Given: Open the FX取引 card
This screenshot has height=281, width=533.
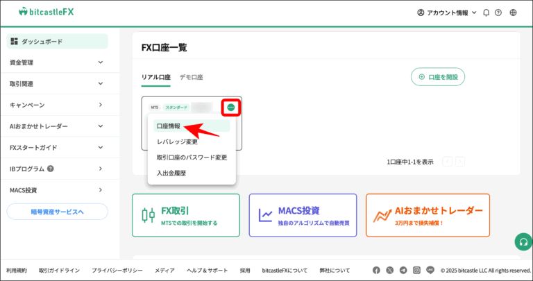Looking at the screenshot, I should pyautogui.click(x=186, y=215).
